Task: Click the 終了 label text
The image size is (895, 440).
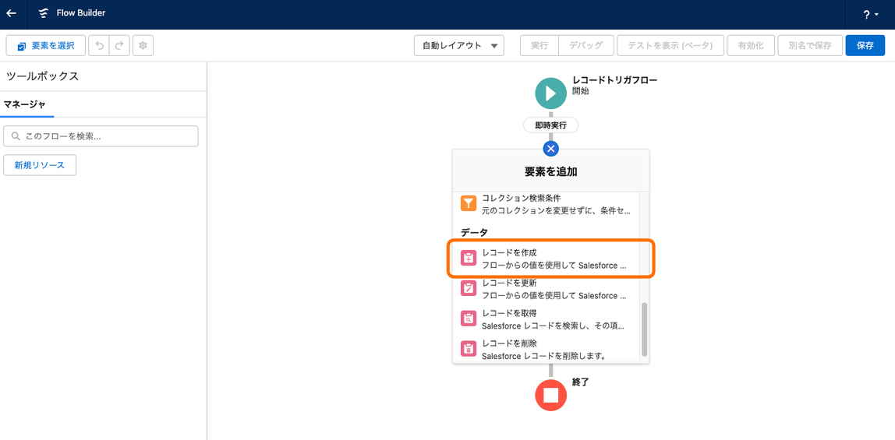Action: pyautogui.click(x=581, y=382)
